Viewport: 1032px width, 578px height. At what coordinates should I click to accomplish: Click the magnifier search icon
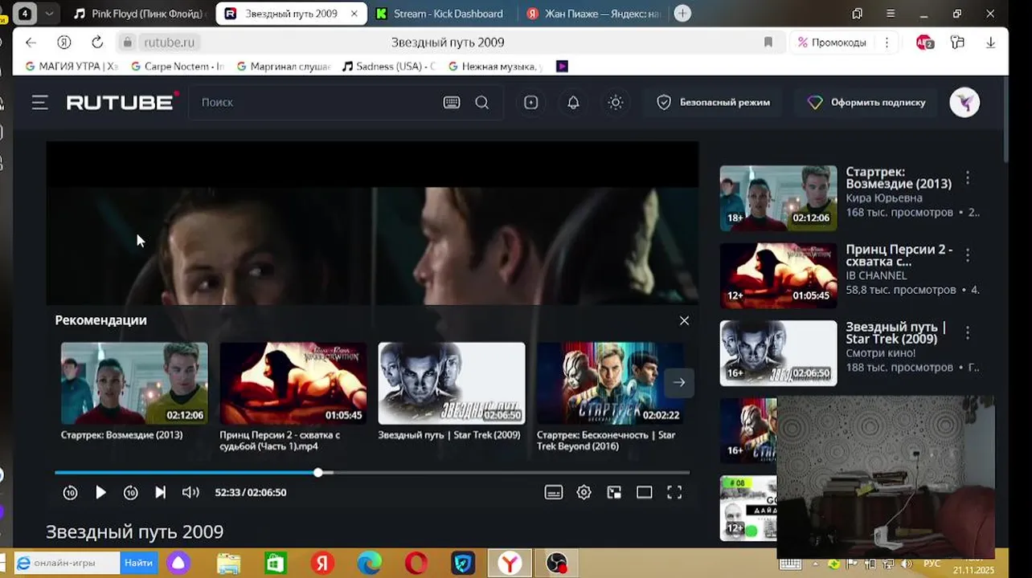pos(482,103)
